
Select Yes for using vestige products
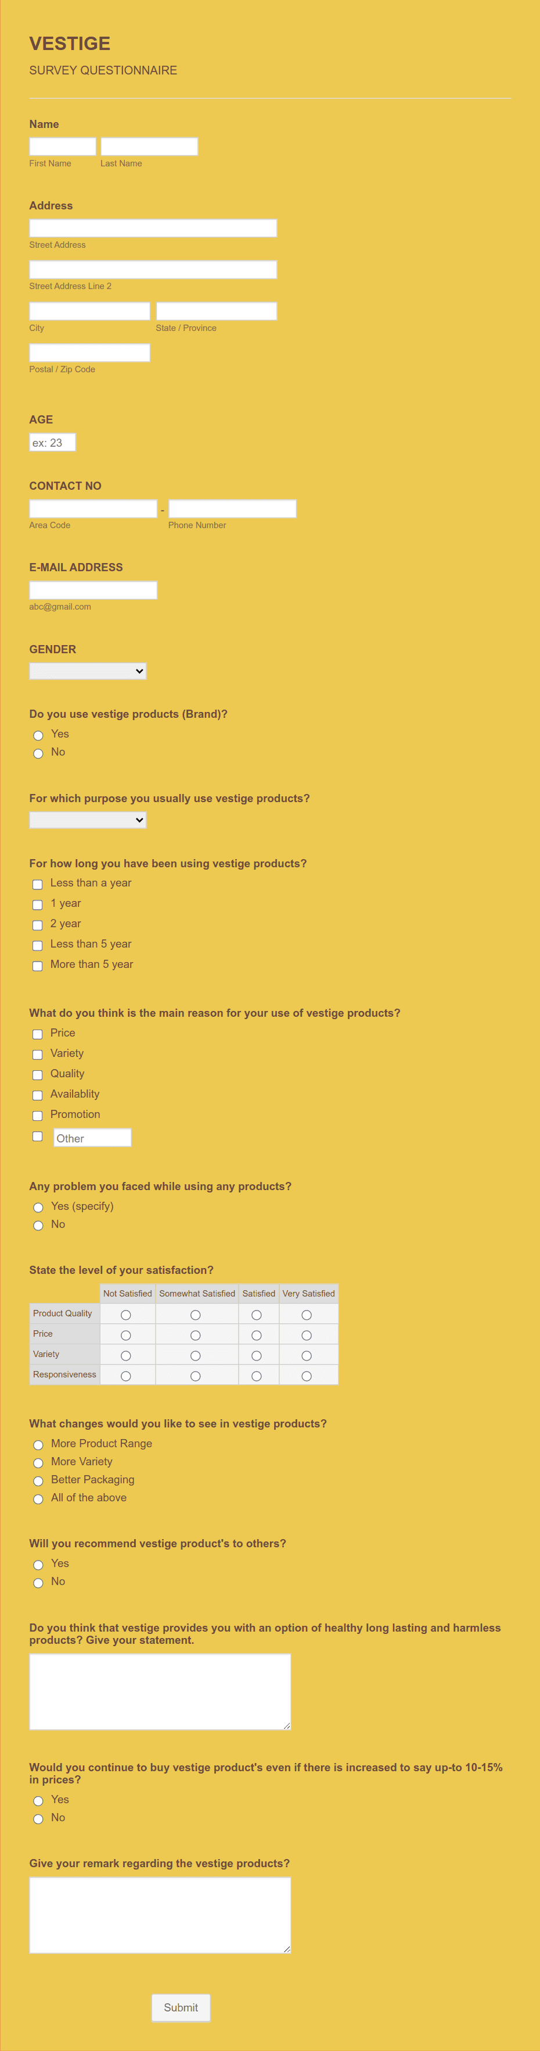(x=38, y=735)
